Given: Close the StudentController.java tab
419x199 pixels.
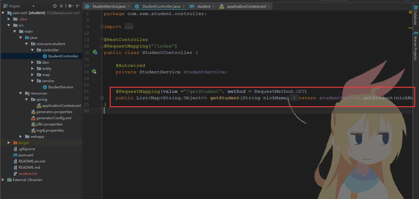Looking at the screenshot, I should [x=183, y=6].
